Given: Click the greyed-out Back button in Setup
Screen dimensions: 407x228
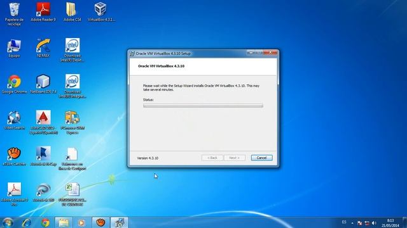Looking at the screenshot, I should 212,158.
